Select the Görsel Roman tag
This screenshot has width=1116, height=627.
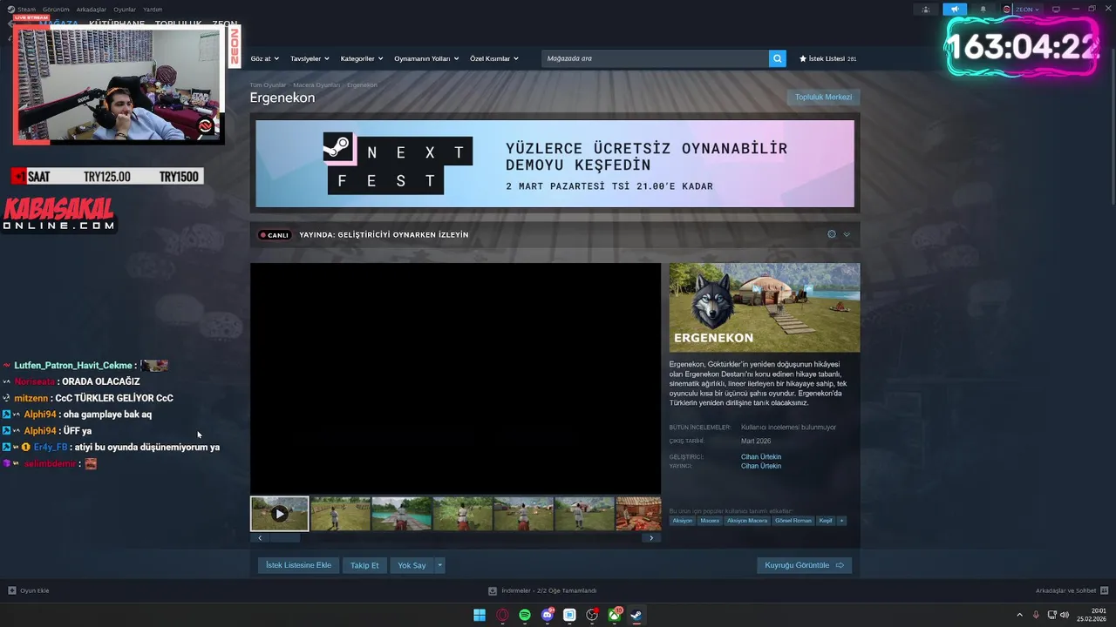pyautogui.click(x=793, y=521)
